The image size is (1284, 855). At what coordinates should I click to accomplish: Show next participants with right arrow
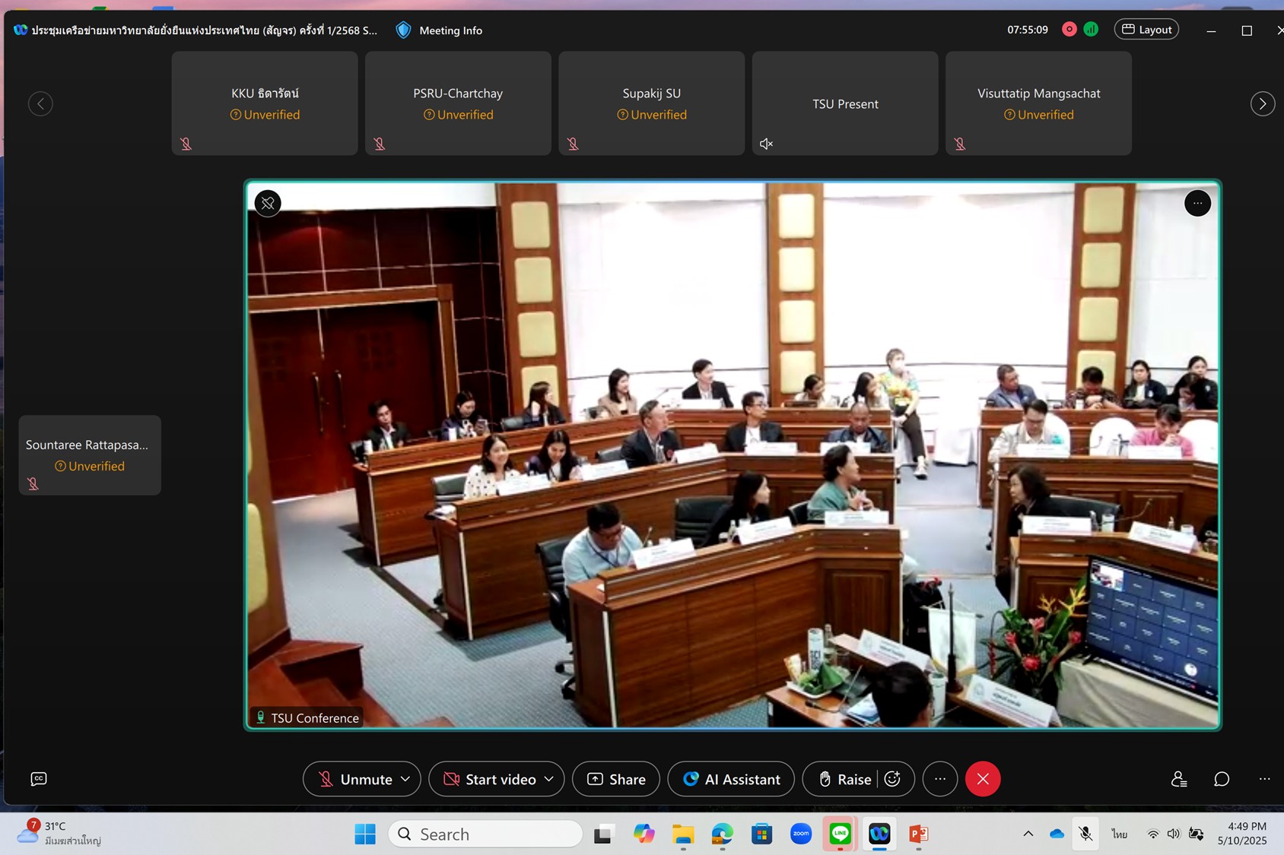click(1263, 104)
